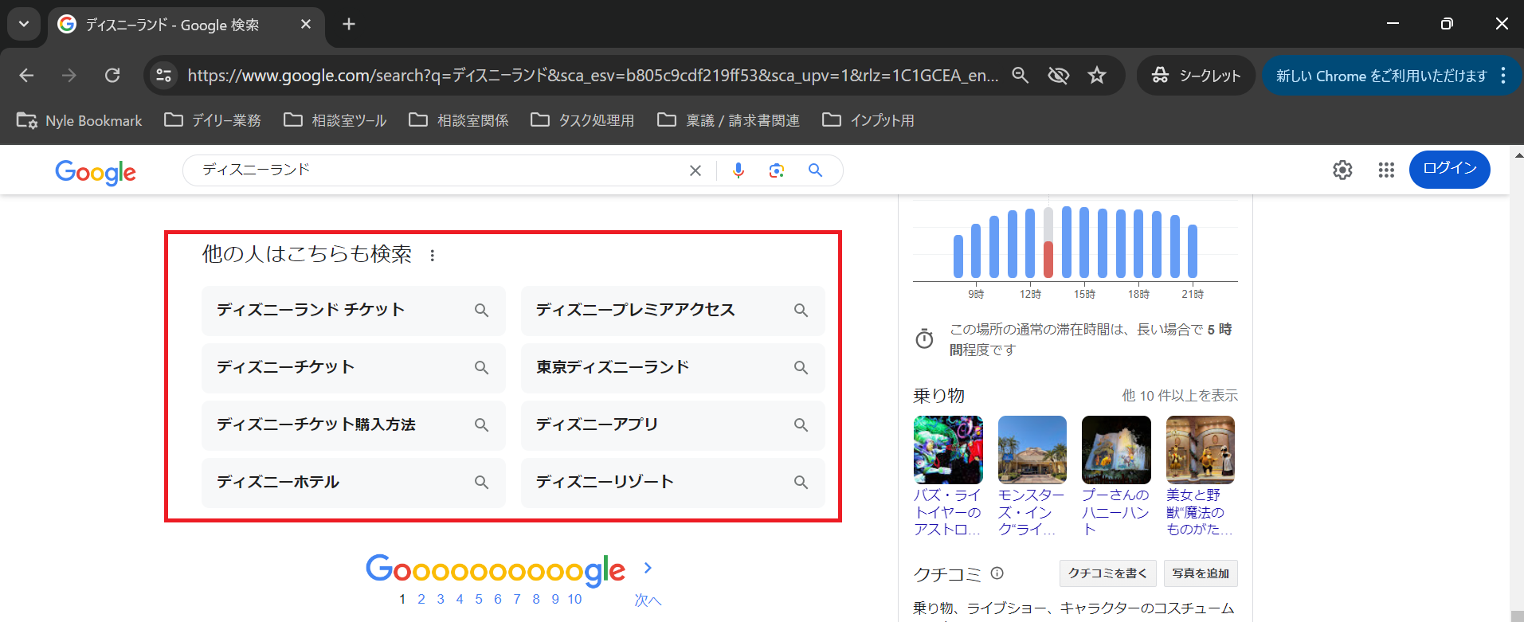Viewport: 1524px width, 622px height.
Task: Click the red current-hour bar in popular times chart
Action: tap(1048, 260)
